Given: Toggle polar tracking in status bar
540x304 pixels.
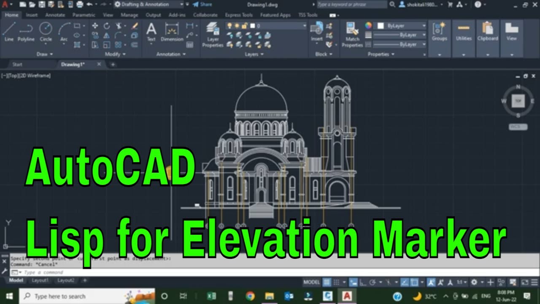Looking at the screenshot, I should (373, 282).
